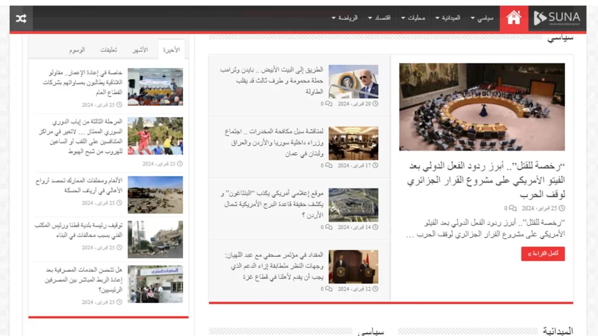
Task: Click comment icon under 17 فبراير article
Action: [x=329, y=166]
